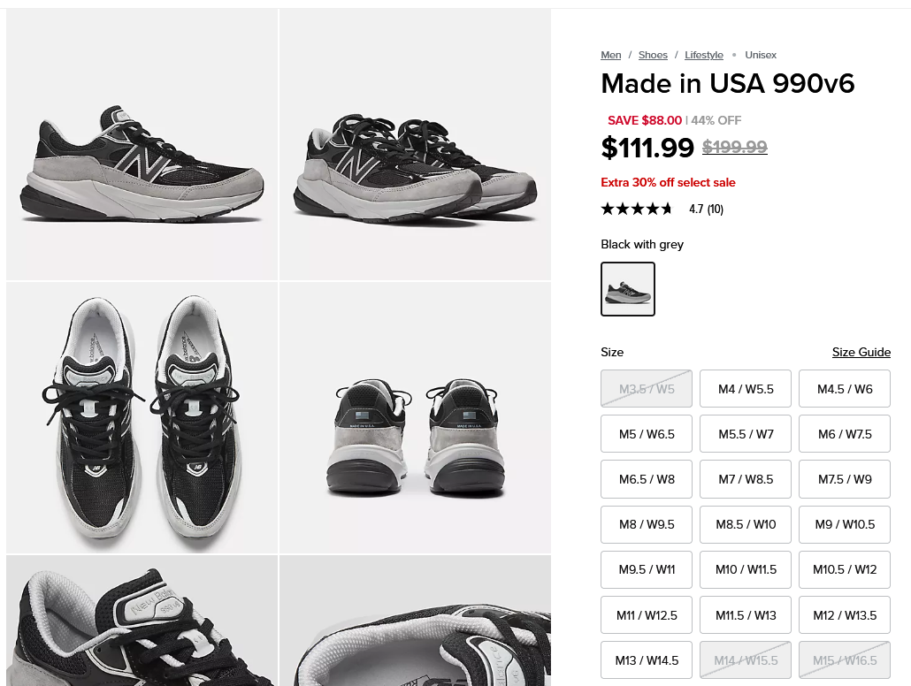Select size M6.5 / W8

[647, 479]
